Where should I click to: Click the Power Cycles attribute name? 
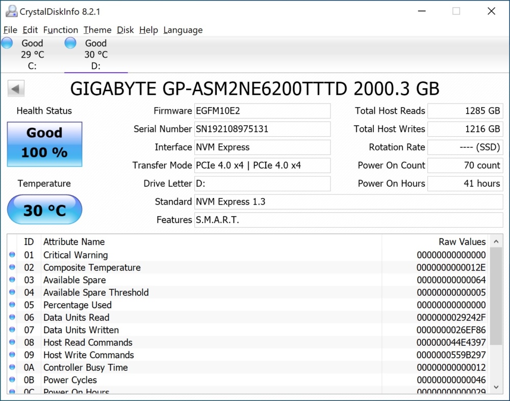(70, 380)
